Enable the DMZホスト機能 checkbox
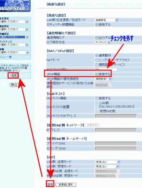Screen dimensions: 142x188 coord(97,99)
